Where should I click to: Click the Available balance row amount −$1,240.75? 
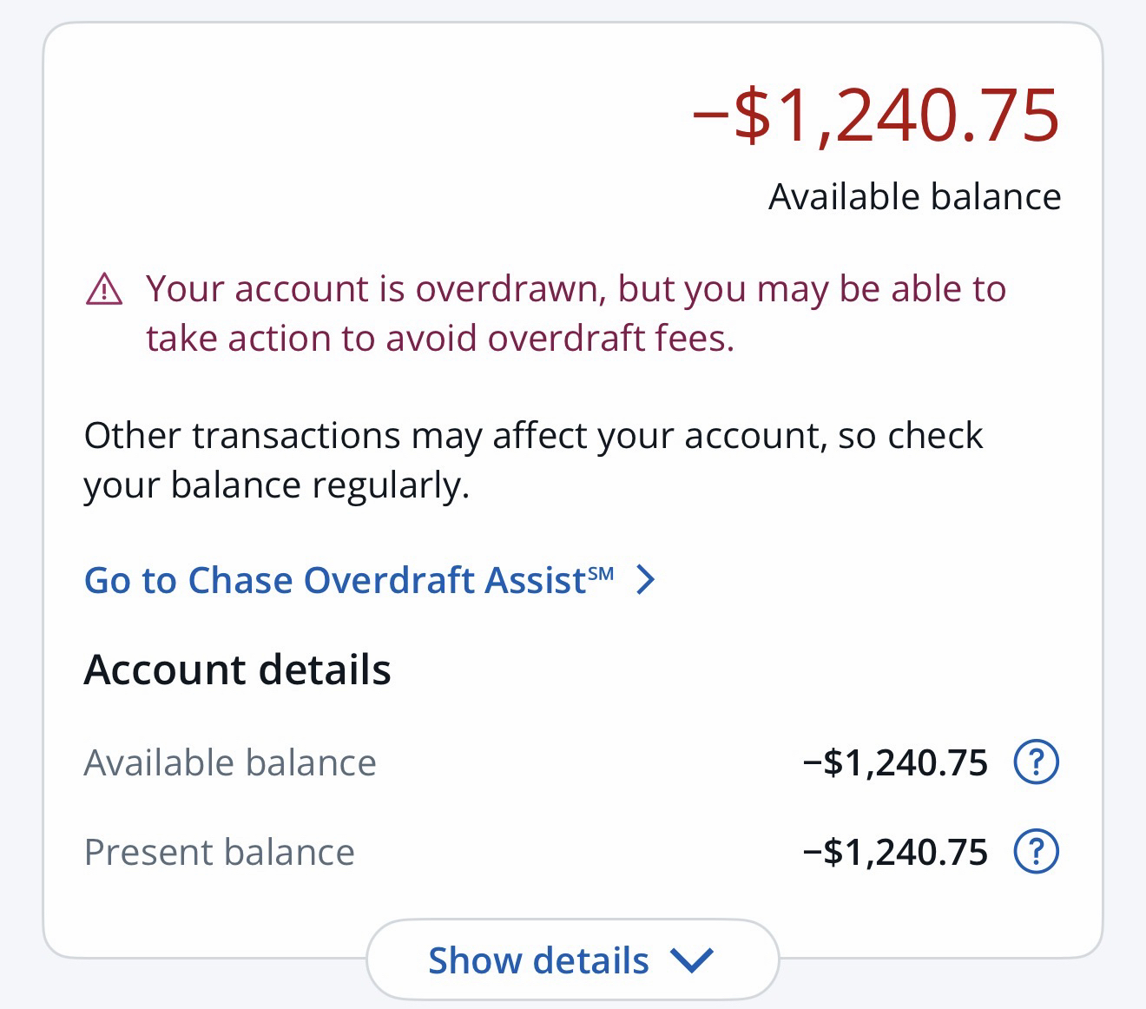coord(895,762)
